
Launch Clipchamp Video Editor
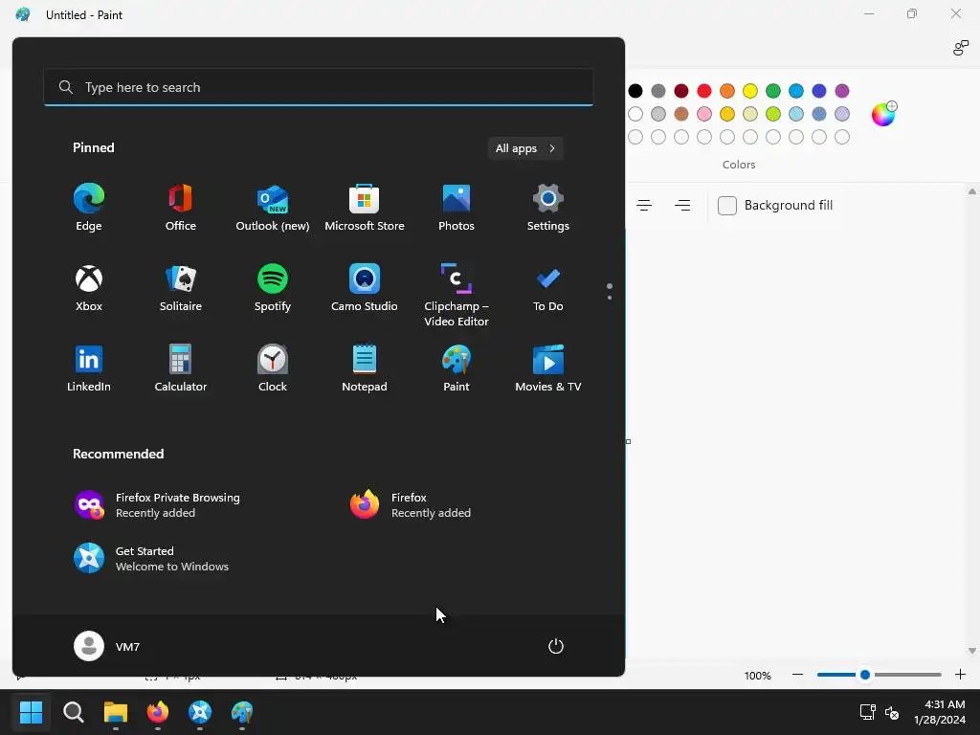[457, 295]
